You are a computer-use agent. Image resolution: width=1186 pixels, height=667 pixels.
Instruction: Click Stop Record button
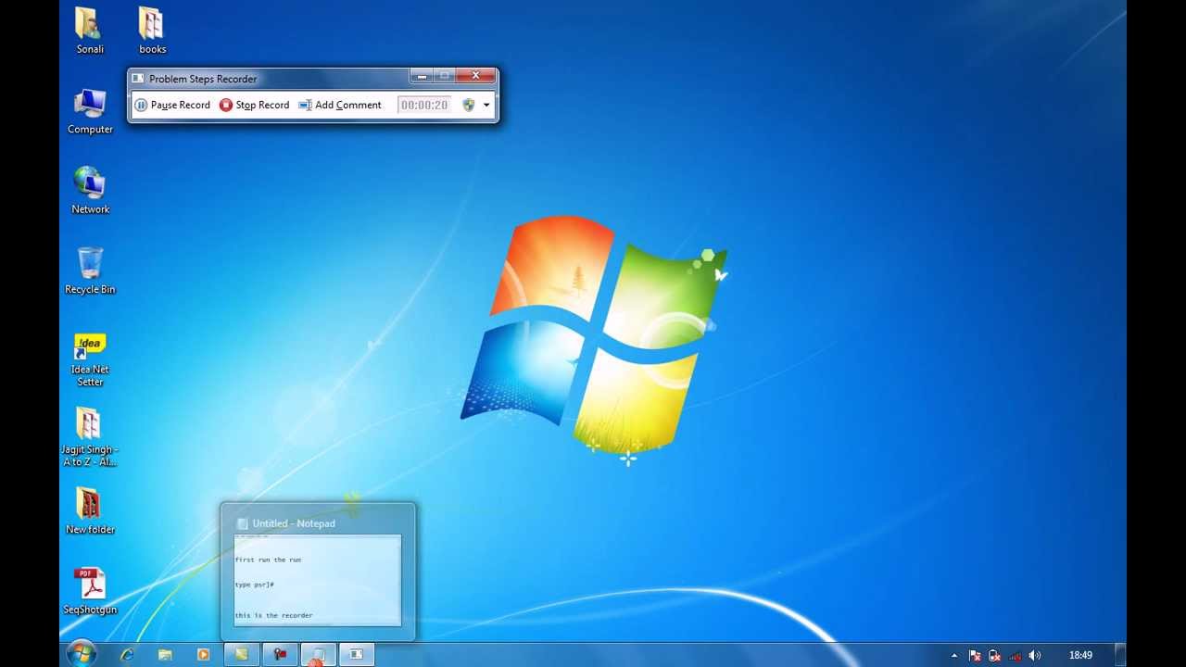click(x=255, y=105)
